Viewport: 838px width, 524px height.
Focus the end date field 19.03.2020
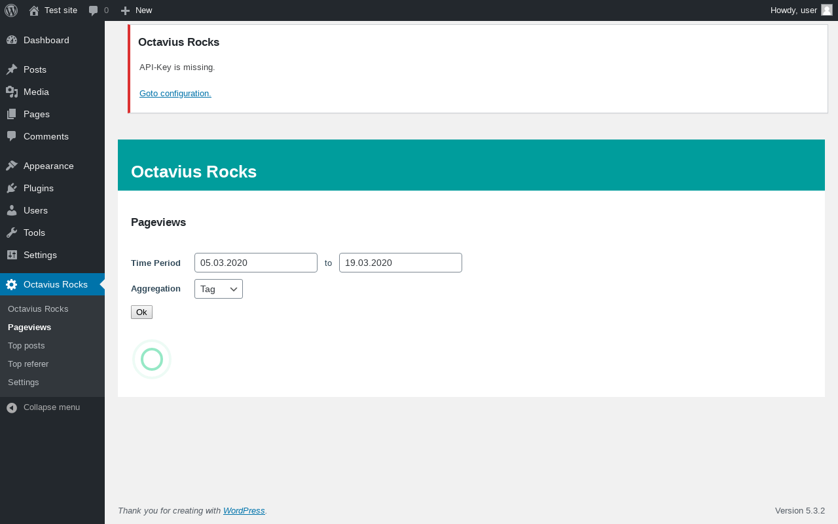[x=401, y=263]
